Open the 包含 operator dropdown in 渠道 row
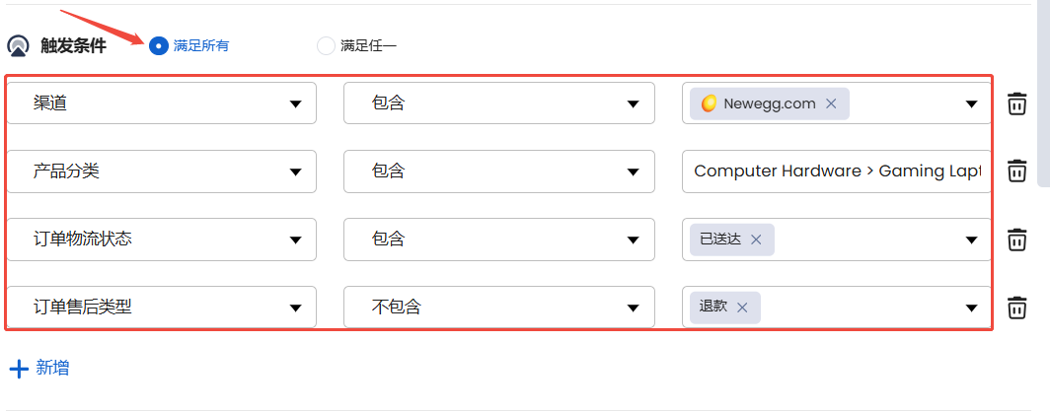The width and height of the screenshot is (1050, 411). click(499, 103)
